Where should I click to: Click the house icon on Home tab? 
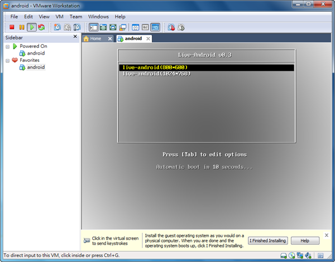[x=86, y=38]
